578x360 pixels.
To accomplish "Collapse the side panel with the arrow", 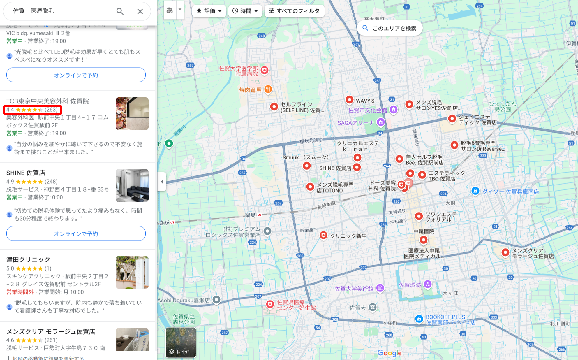I will coord(162,182).
